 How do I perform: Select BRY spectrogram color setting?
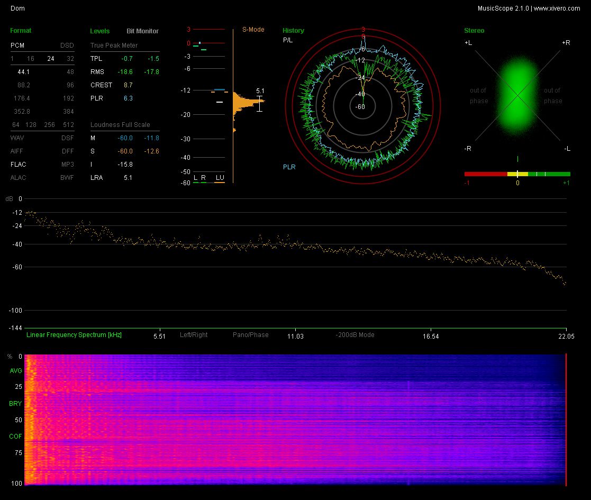tap(15, 404)
